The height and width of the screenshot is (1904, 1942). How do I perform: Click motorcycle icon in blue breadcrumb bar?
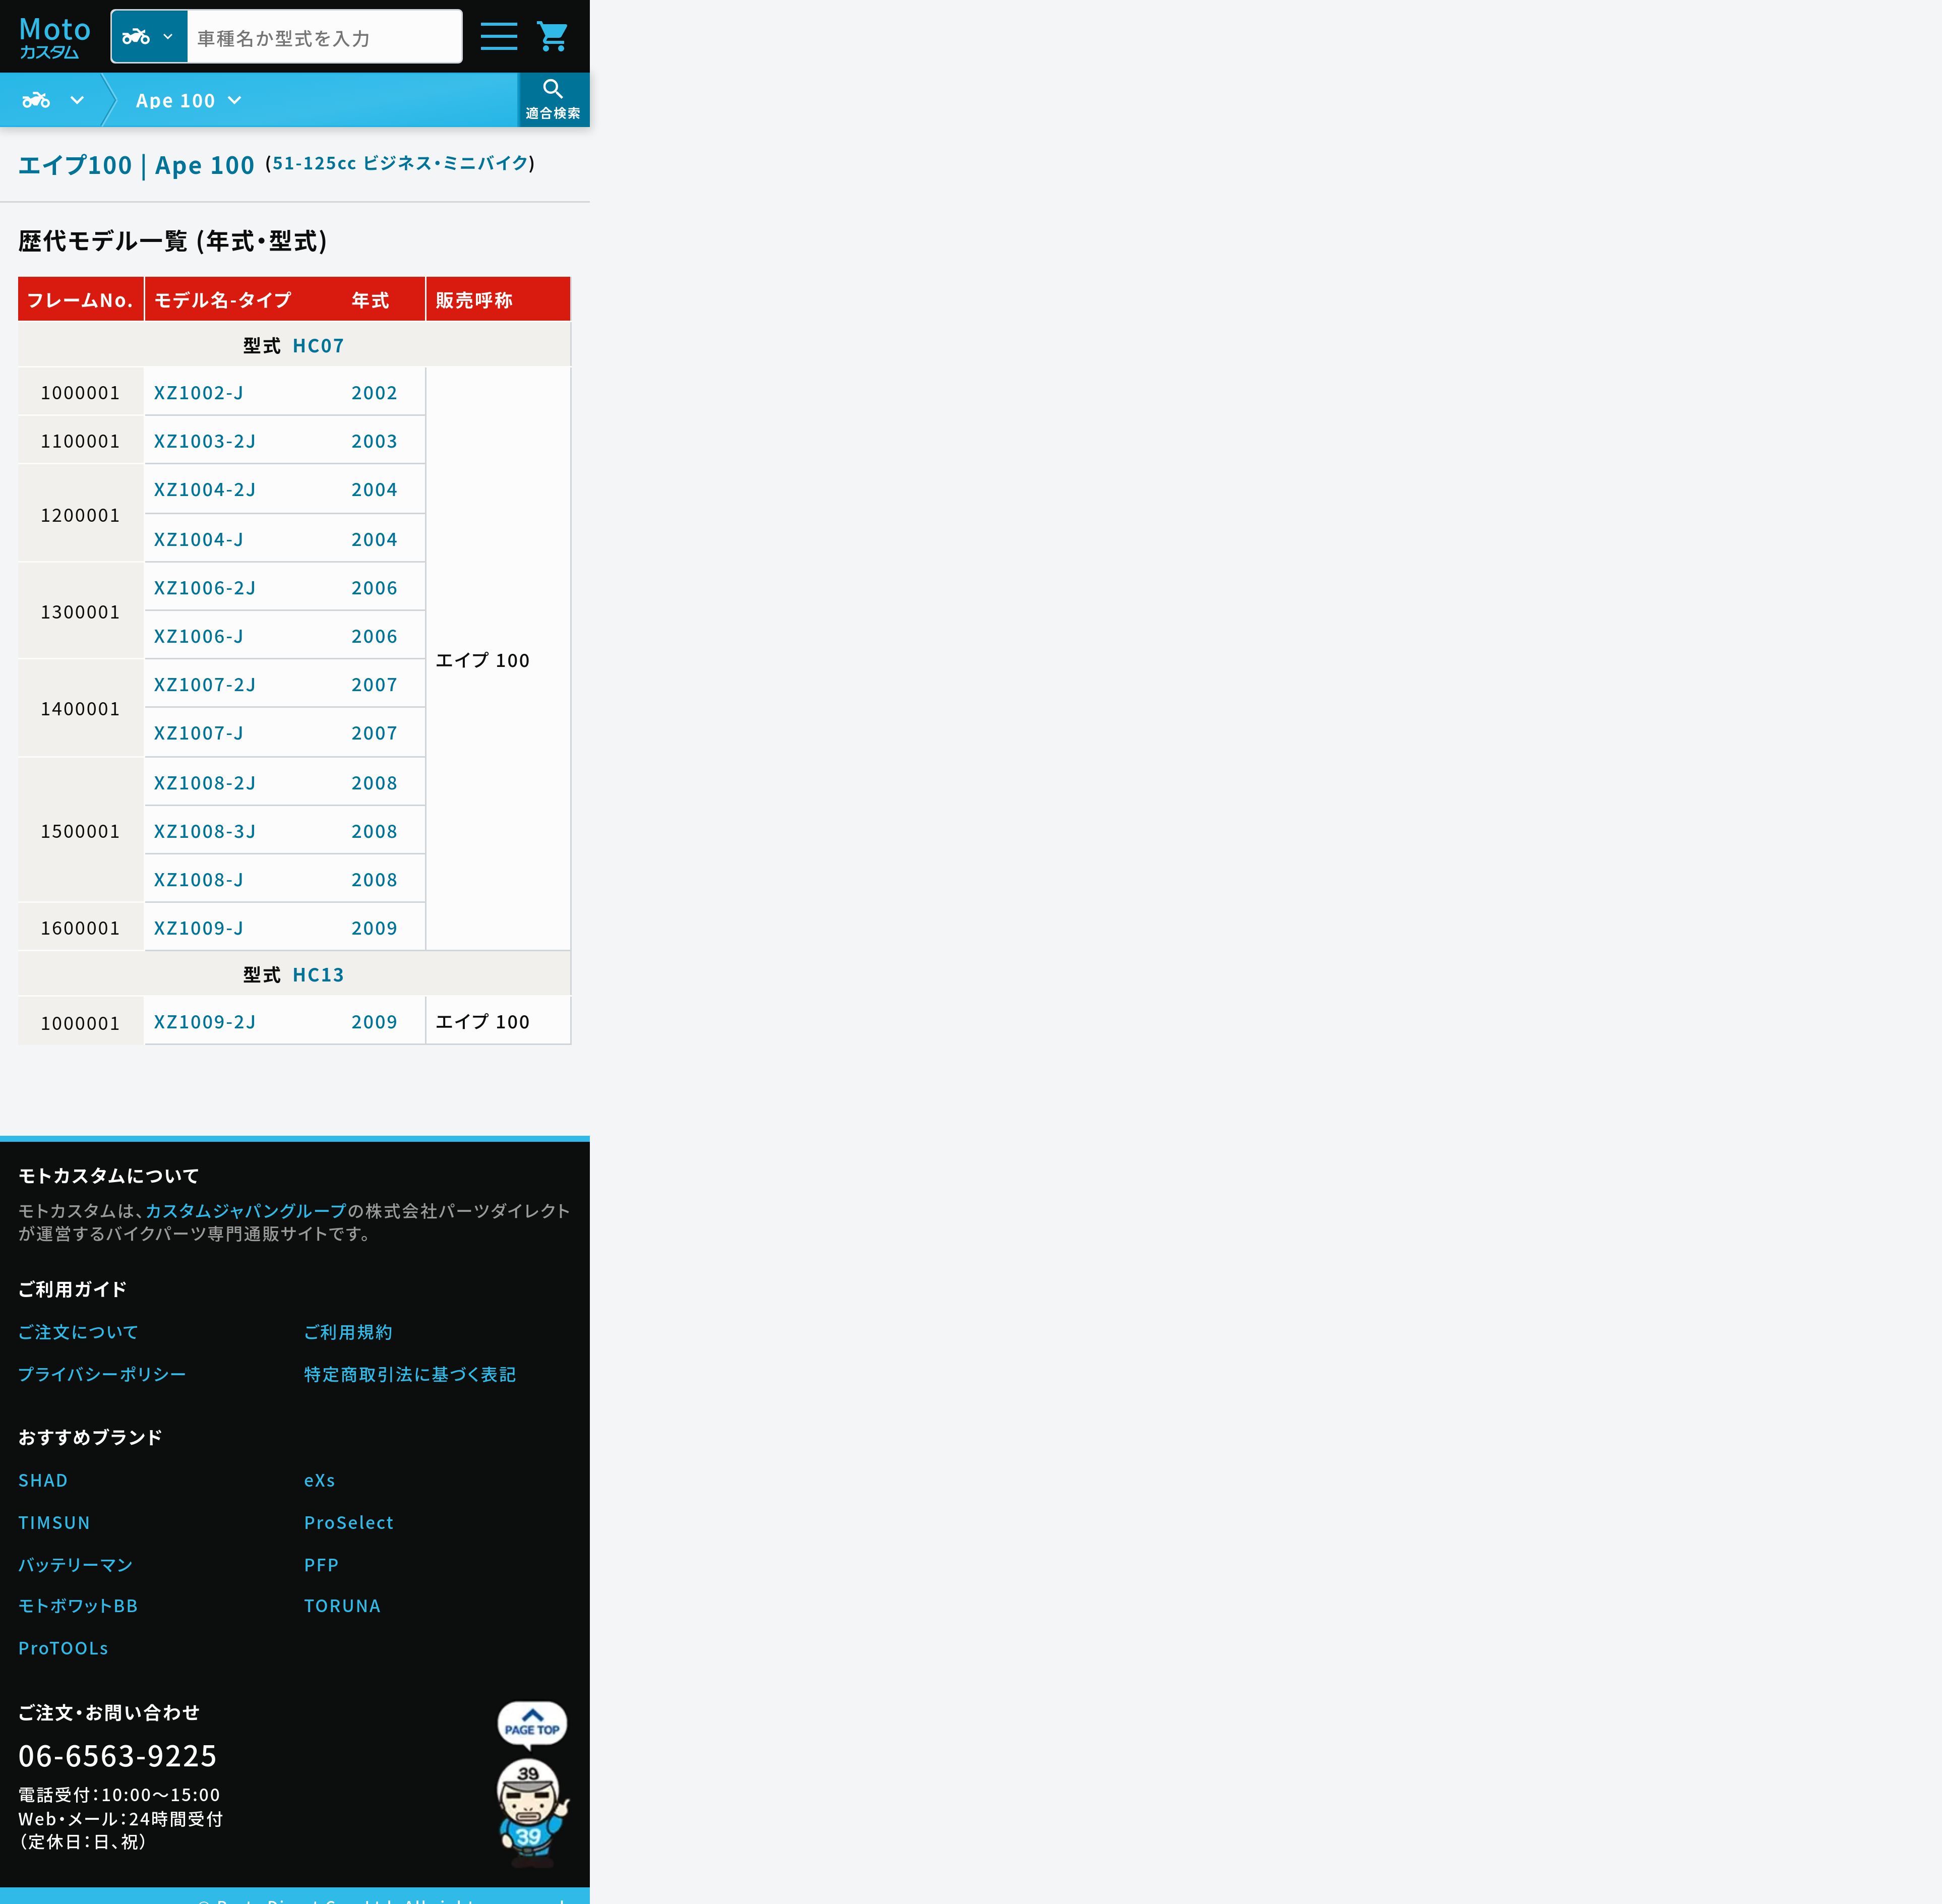(x=36, y=100)
